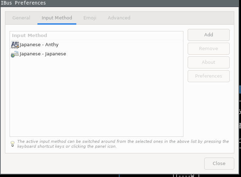Open input method Preferences button
Viewport: 241px width, 177px height.
tap(208, 76)
